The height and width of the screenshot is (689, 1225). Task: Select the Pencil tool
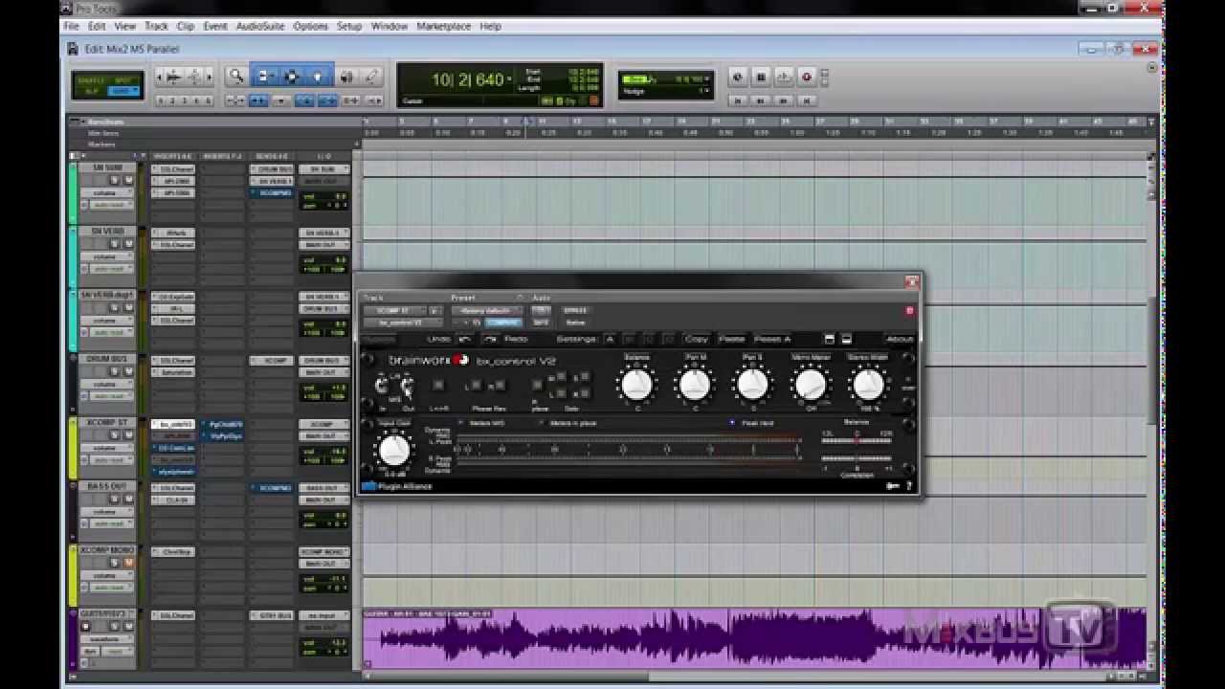click(370, 77)
